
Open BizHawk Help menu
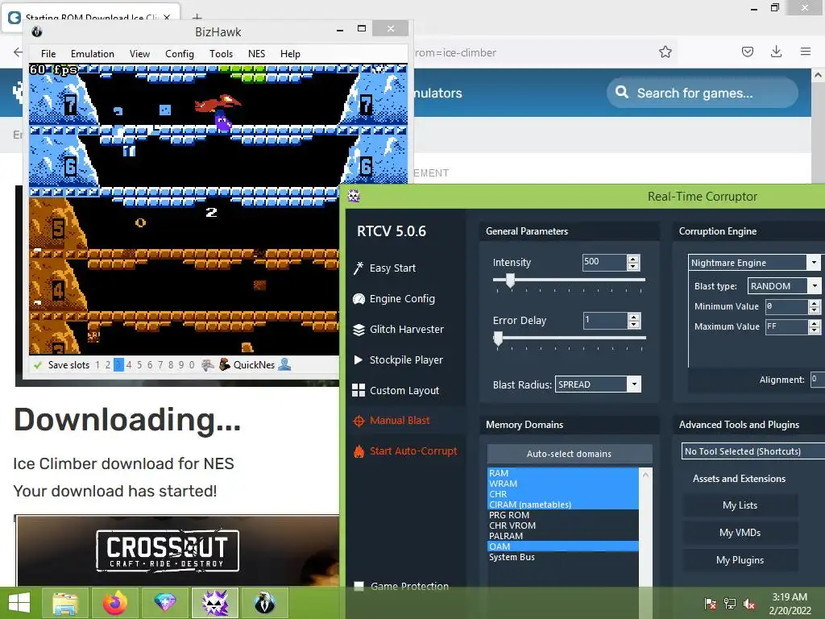[290, 54]
